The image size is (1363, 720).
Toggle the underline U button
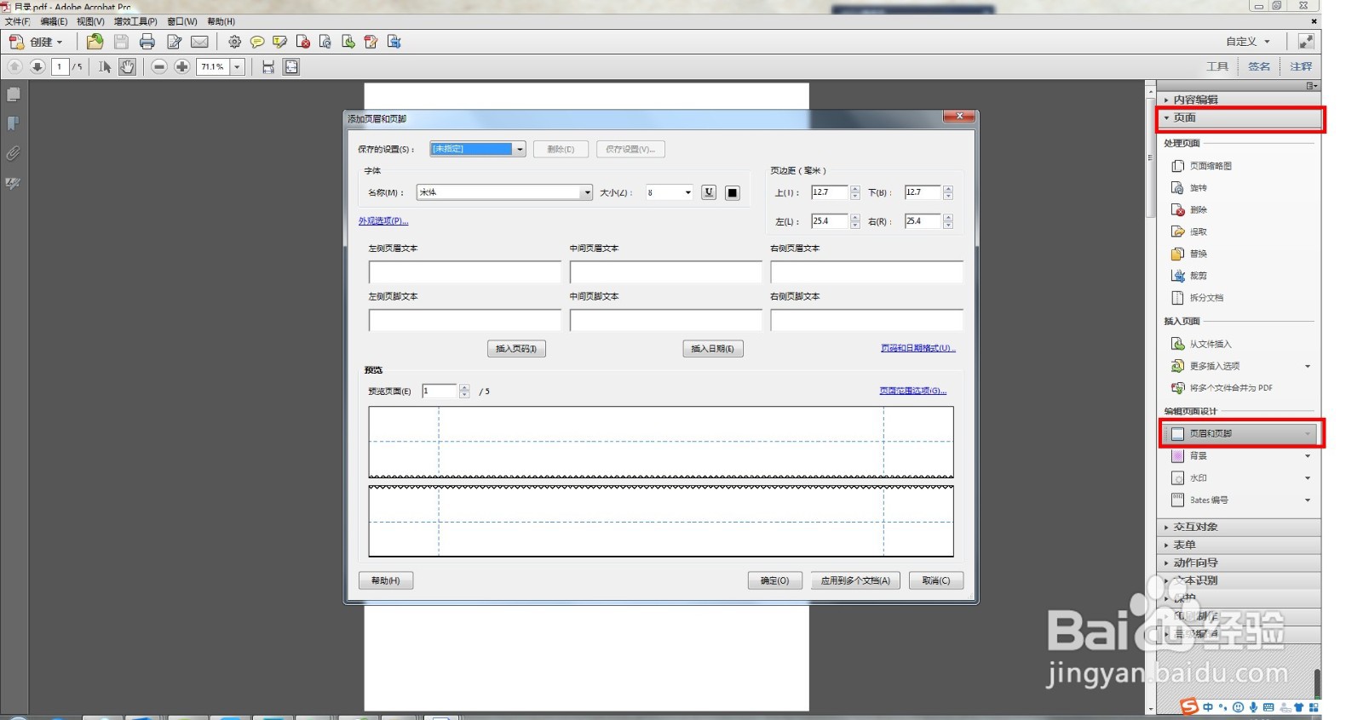tap(709, 192)
